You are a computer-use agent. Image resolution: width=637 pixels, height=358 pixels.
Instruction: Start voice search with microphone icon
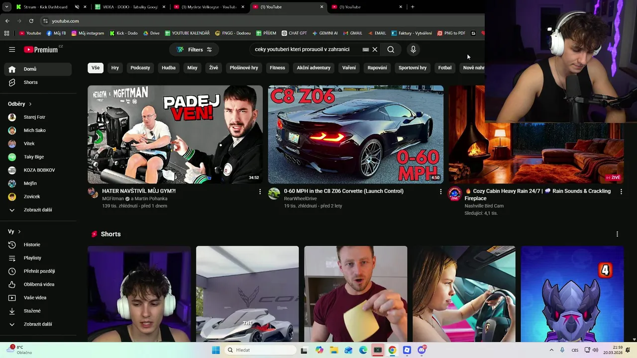tap(413, 49)
